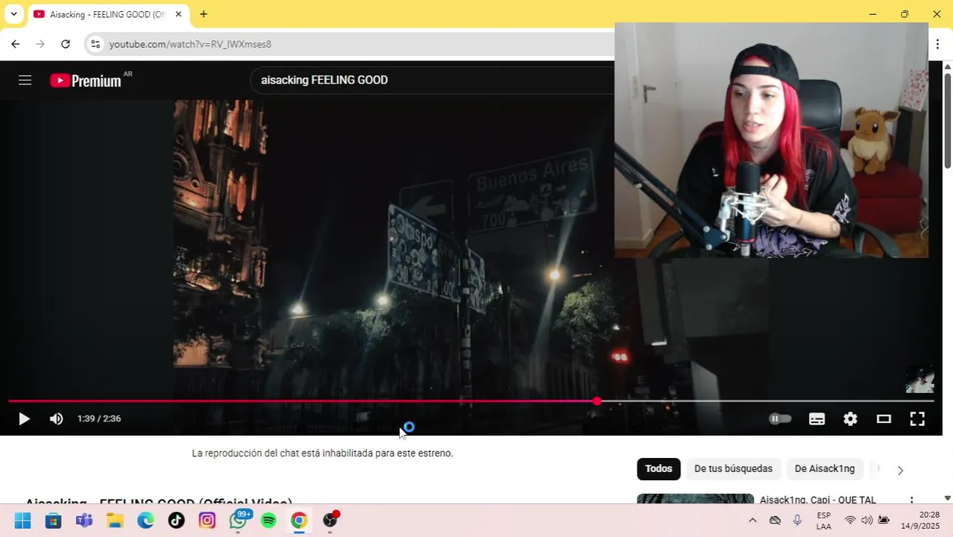The height and width of the screenshot is (537, 953).
Task: Open Microsoft Teams from taskbar
Action: tap(84, 521)
